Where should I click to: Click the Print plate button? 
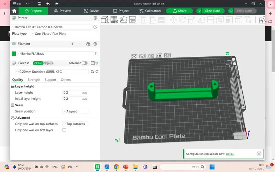245,11
